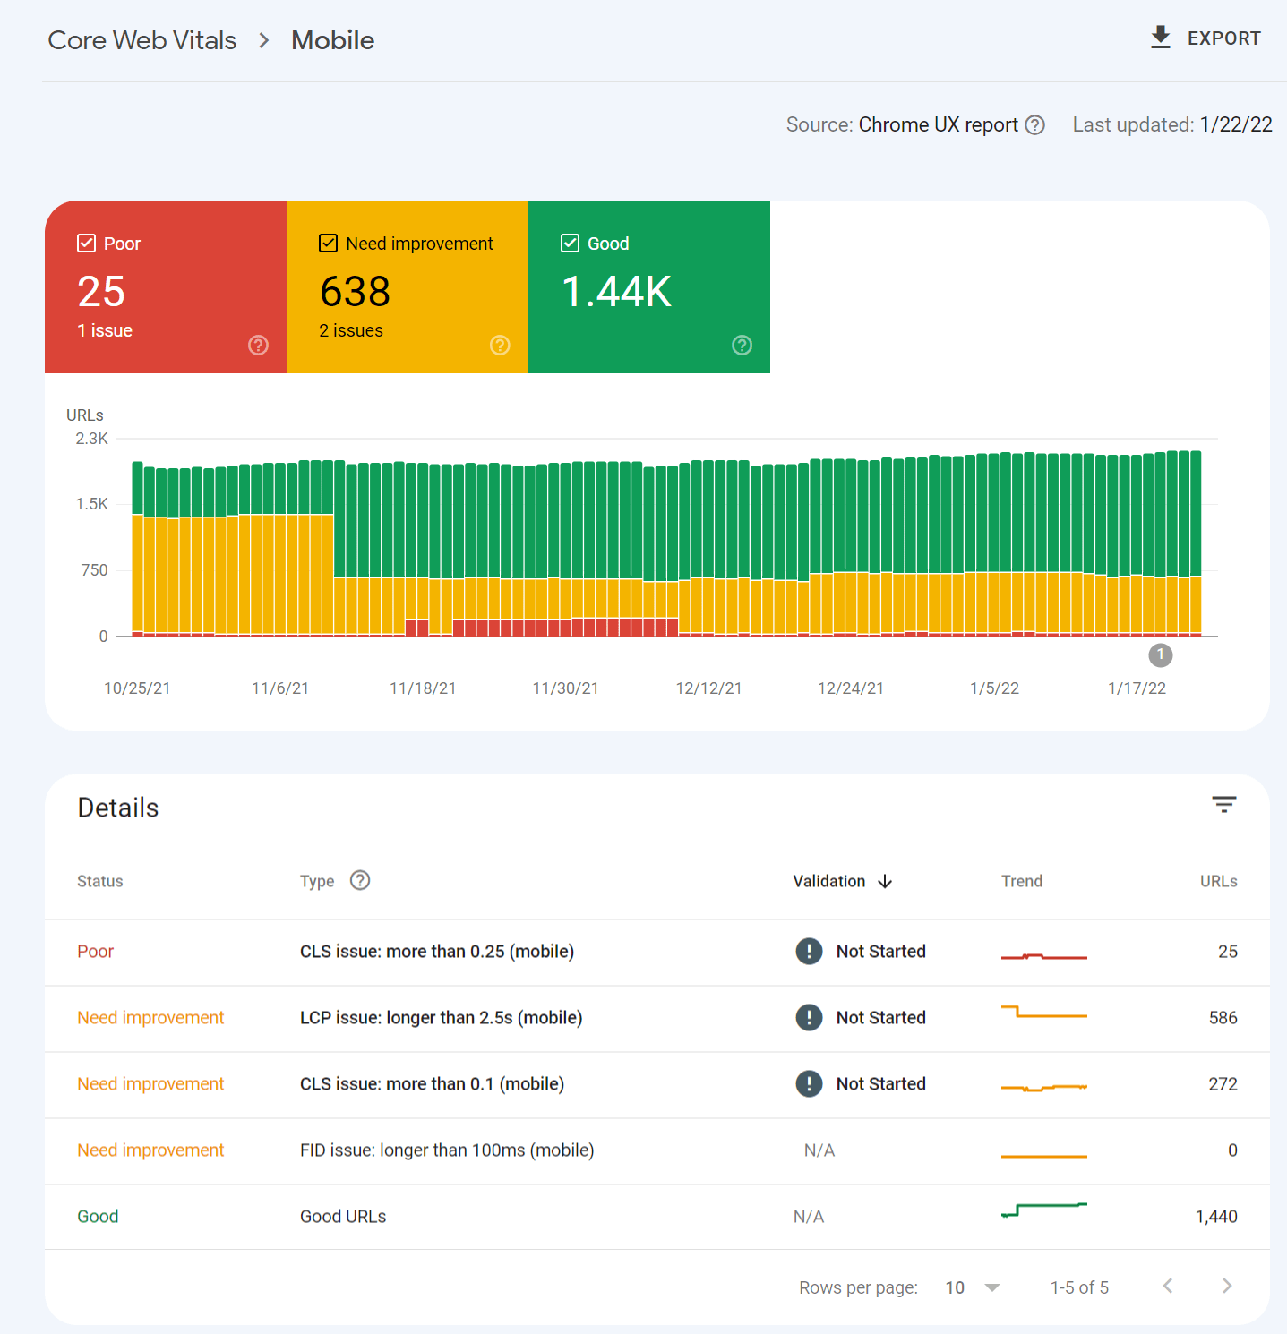This screenshot has width=1287, height=1334.
Task: Select the Mobile breadcrumb item
Action: point(332,39)
